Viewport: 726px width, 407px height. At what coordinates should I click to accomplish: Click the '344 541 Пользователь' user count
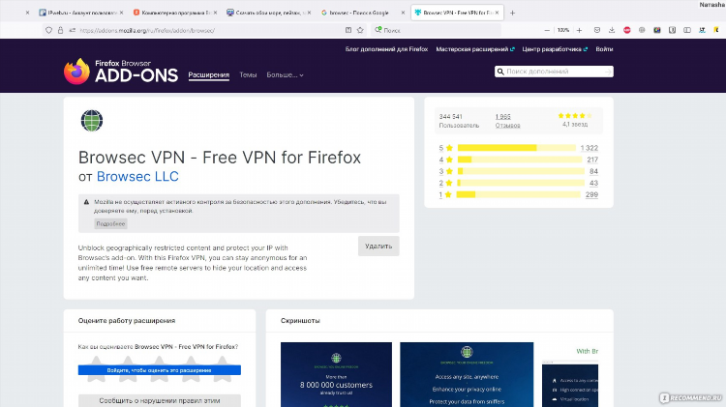click(x=459, y=121)
